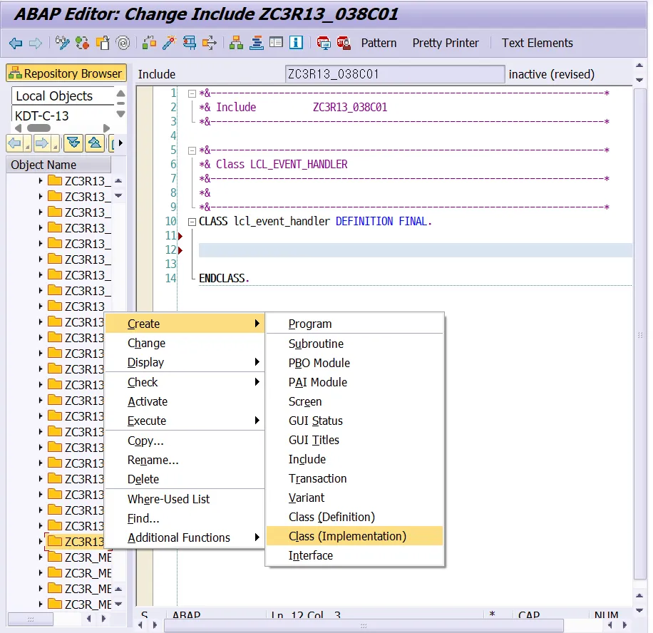Click the blue Information icon
The width and height of the screenshot is (653, 633).
tap(295, 43)
